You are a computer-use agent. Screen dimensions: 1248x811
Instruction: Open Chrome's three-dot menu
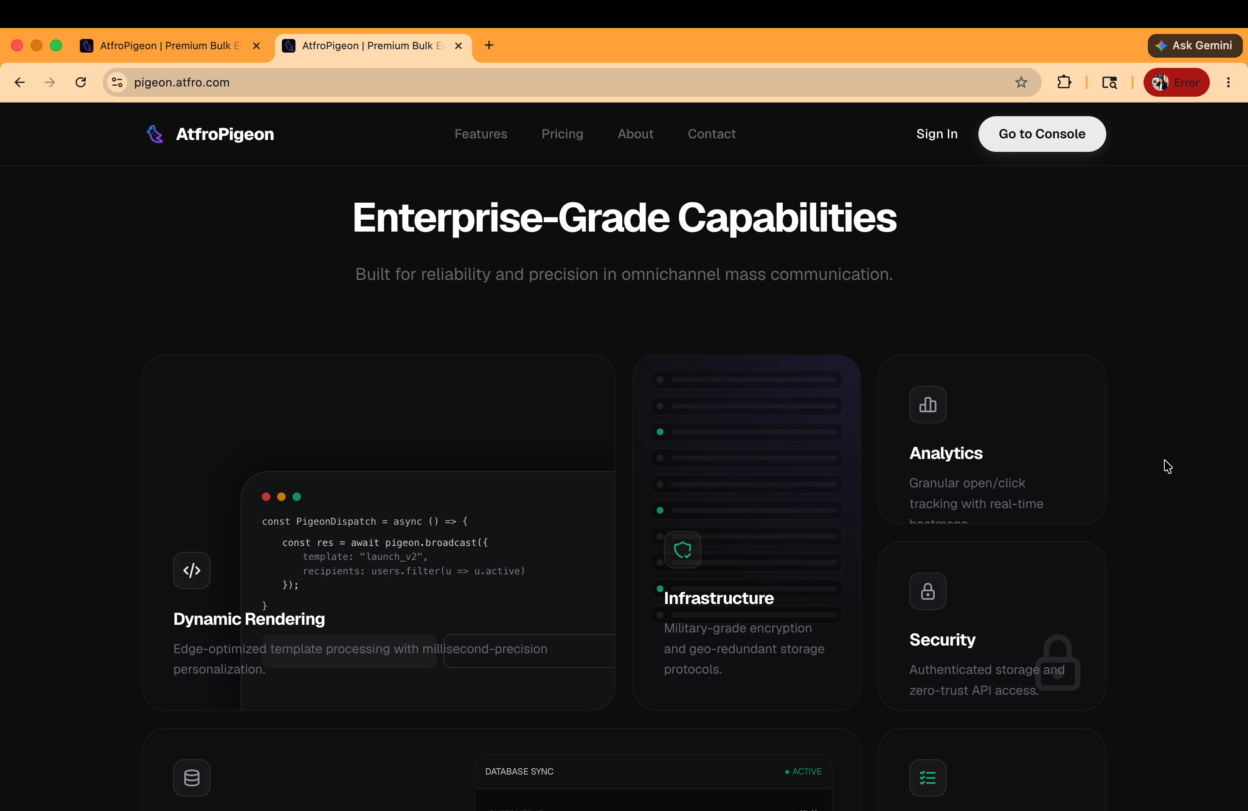click(x=1228, y=82)
